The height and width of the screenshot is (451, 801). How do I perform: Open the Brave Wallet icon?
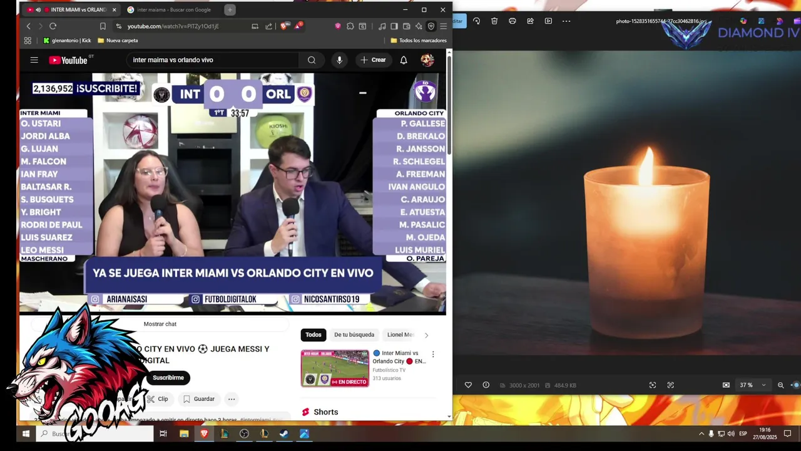[x=406, y=26]
